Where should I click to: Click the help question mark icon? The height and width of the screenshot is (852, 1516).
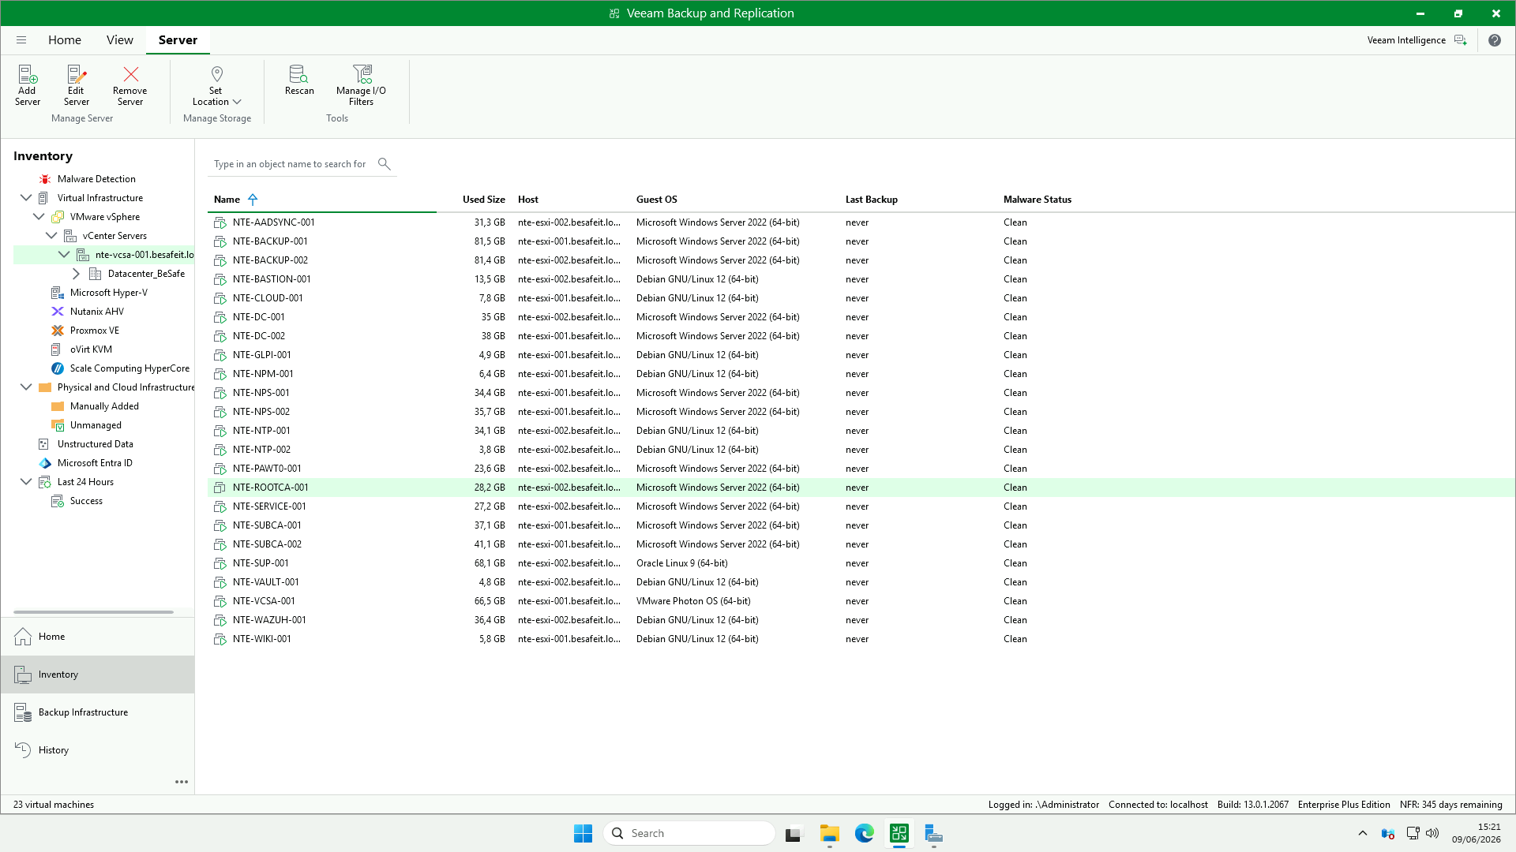1495,40
